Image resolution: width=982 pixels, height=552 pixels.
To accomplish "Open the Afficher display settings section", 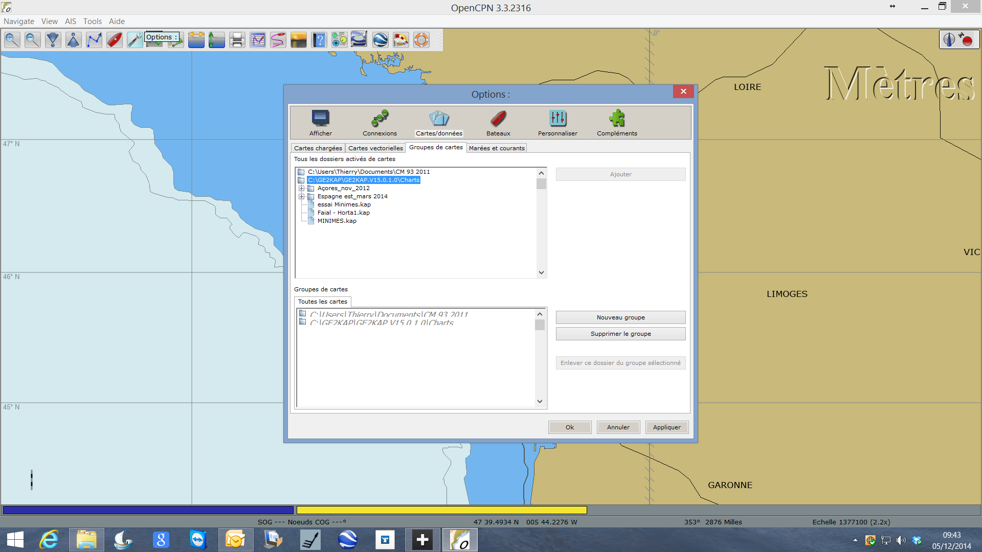I will pos(321,123).
